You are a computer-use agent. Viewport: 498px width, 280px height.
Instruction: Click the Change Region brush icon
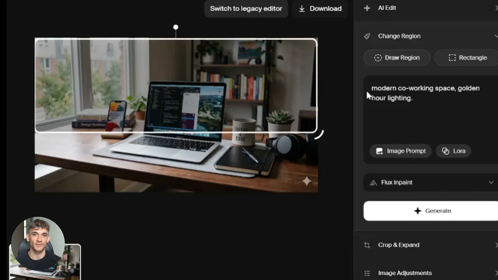point(367,36)
